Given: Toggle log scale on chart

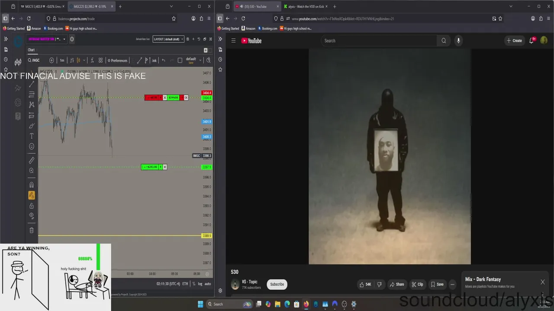Looking at the screenshot, I should point(200,284).
